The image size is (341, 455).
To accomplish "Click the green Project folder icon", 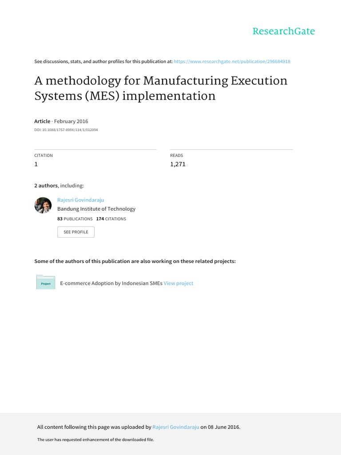I will point(46,283).
